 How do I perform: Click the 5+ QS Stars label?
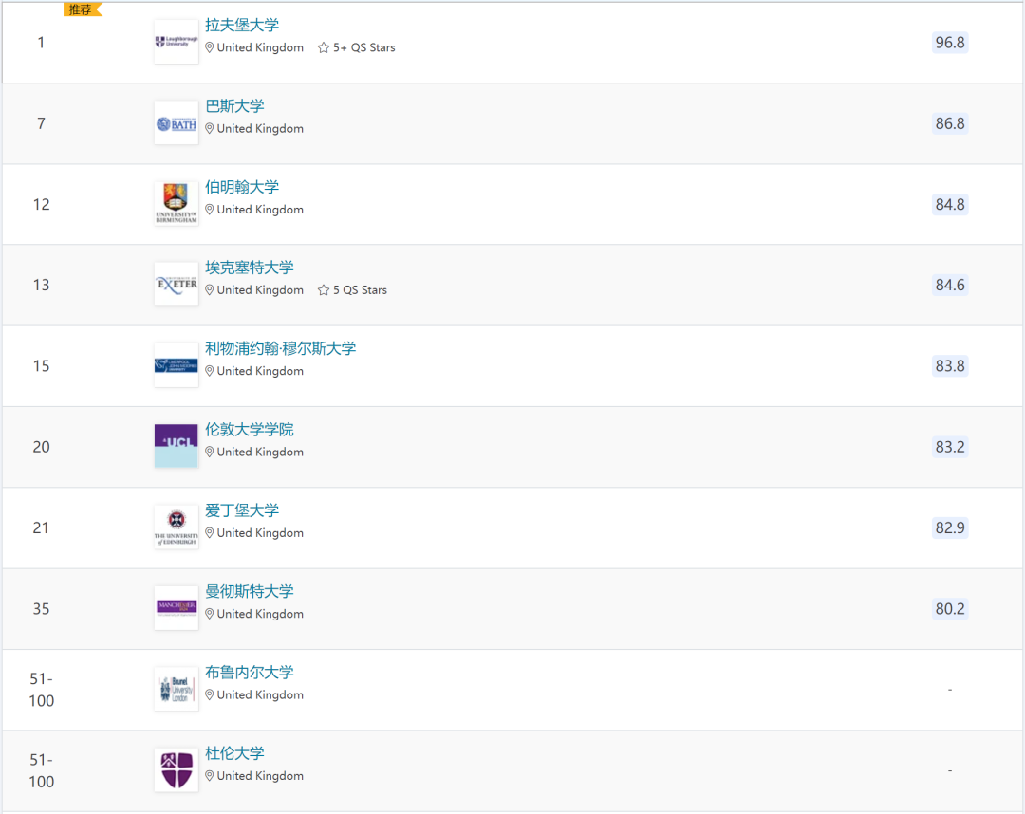pos(364,47)
